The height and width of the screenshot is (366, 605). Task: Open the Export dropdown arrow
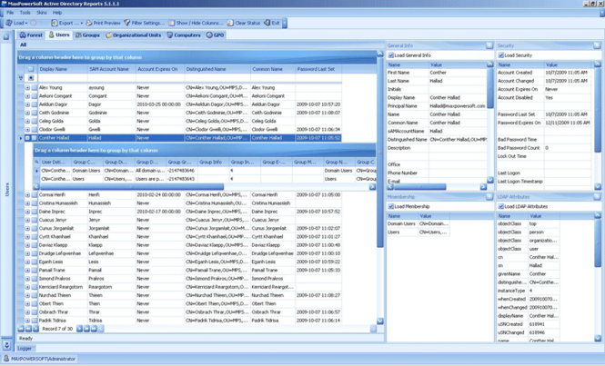click(x=81, y=24)
